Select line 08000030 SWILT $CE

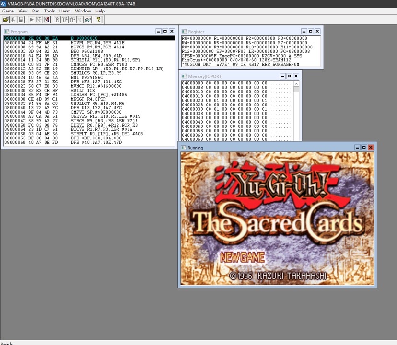tap(89, 91)
